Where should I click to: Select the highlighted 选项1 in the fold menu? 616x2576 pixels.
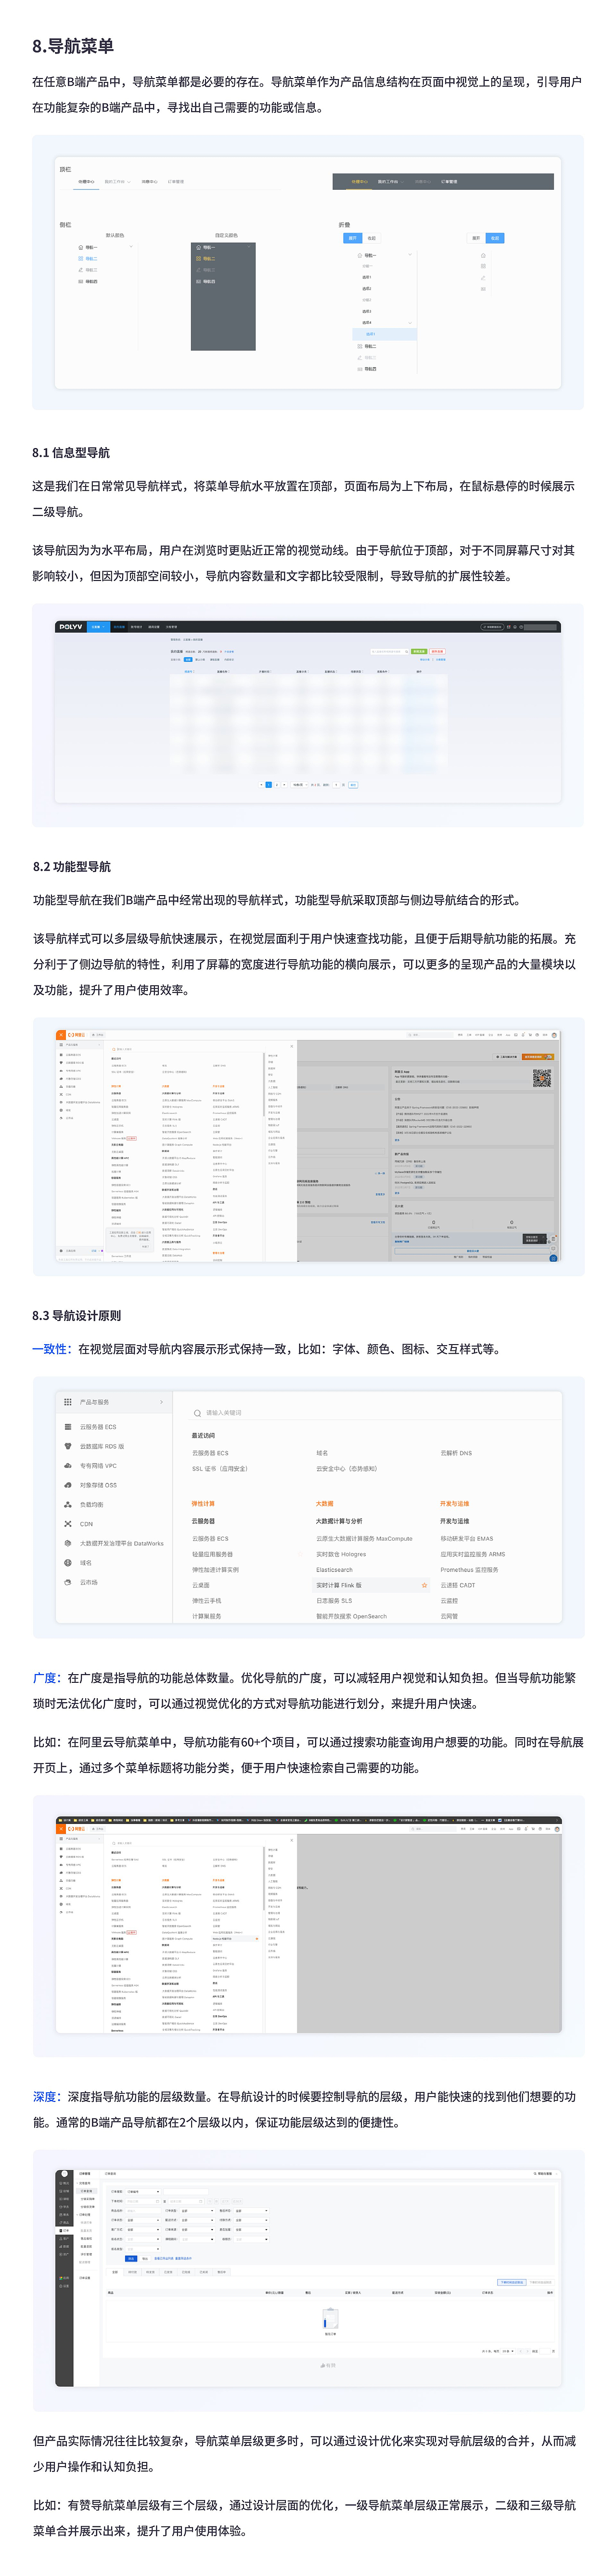point(385,334)
